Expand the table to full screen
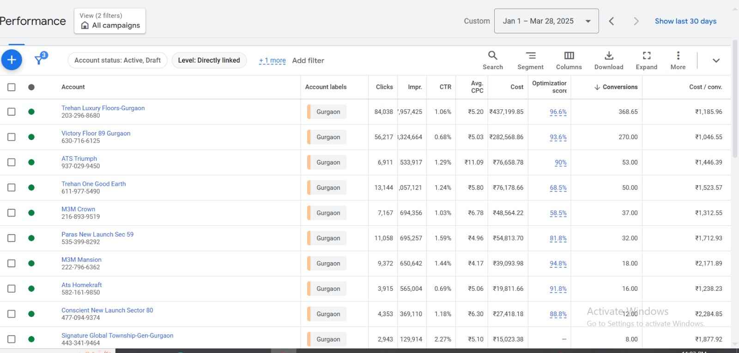 pyautogui.click(x=646, y=60)
